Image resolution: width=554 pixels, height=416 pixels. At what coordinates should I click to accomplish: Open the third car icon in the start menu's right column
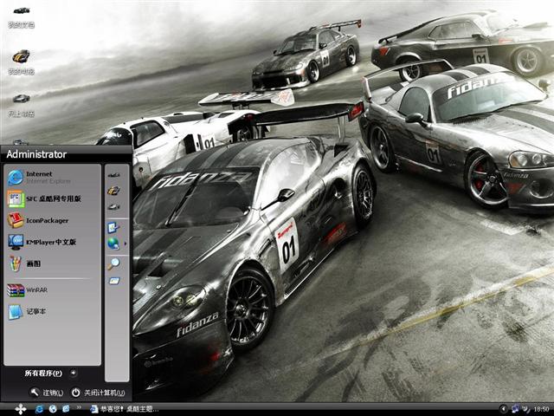click(x=113, y=206)
